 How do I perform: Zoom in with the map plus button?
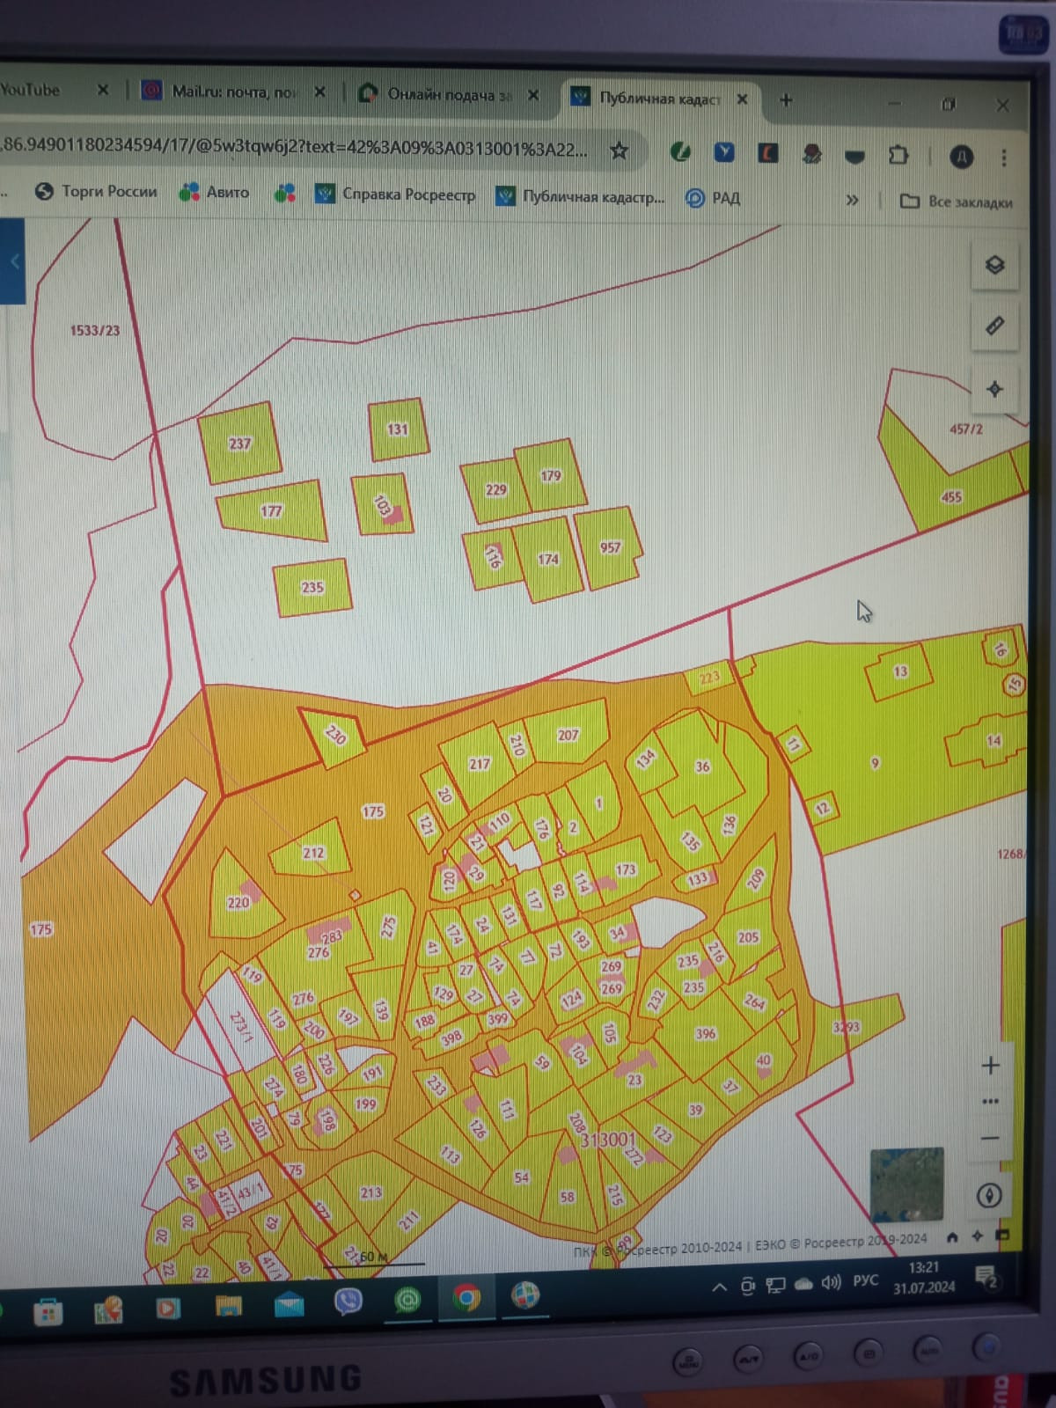click(990, 1066)
